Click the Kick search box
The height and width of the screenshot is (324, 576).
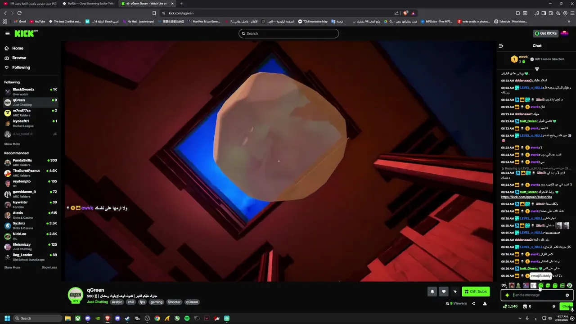288,33
